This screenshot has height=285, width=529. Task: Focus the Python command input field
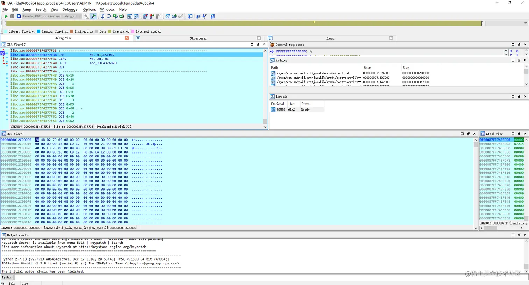pos(271,277)
